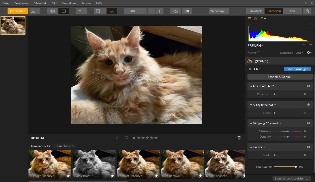Switch to the Bibliothek tab
The height and width of the screenshot is (182, 315).
pyautogui.click(x=255, y=11)
